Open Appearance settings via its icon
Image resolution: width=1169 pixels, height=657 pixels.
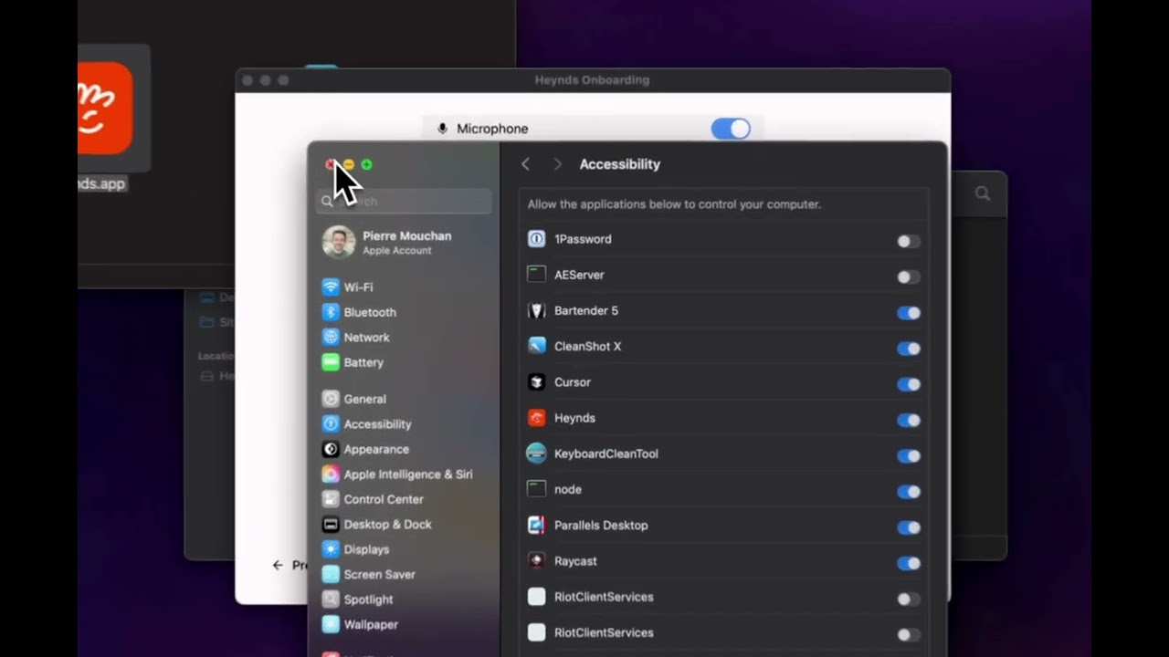click(x=330, y=449)
